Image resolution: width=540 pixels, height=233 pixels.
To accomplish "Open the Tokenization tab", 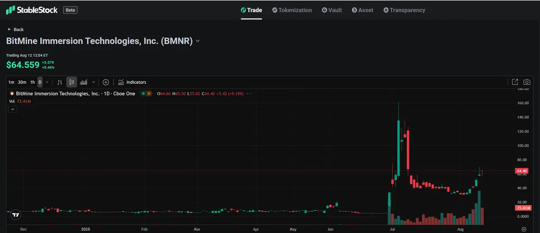I will pos(292,10).
